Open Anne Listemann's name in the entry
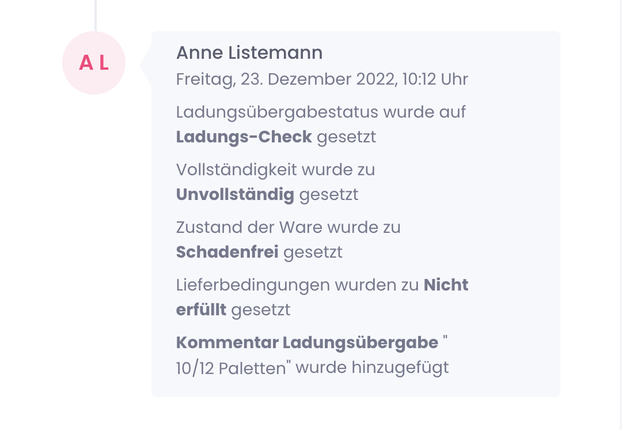The width and height of the screenshot is (622, 430). click(249, 53)
